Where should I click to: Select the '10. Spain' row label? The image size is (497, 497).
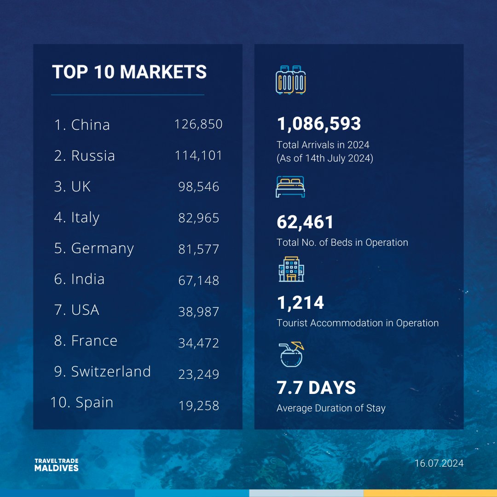point(82,403)
